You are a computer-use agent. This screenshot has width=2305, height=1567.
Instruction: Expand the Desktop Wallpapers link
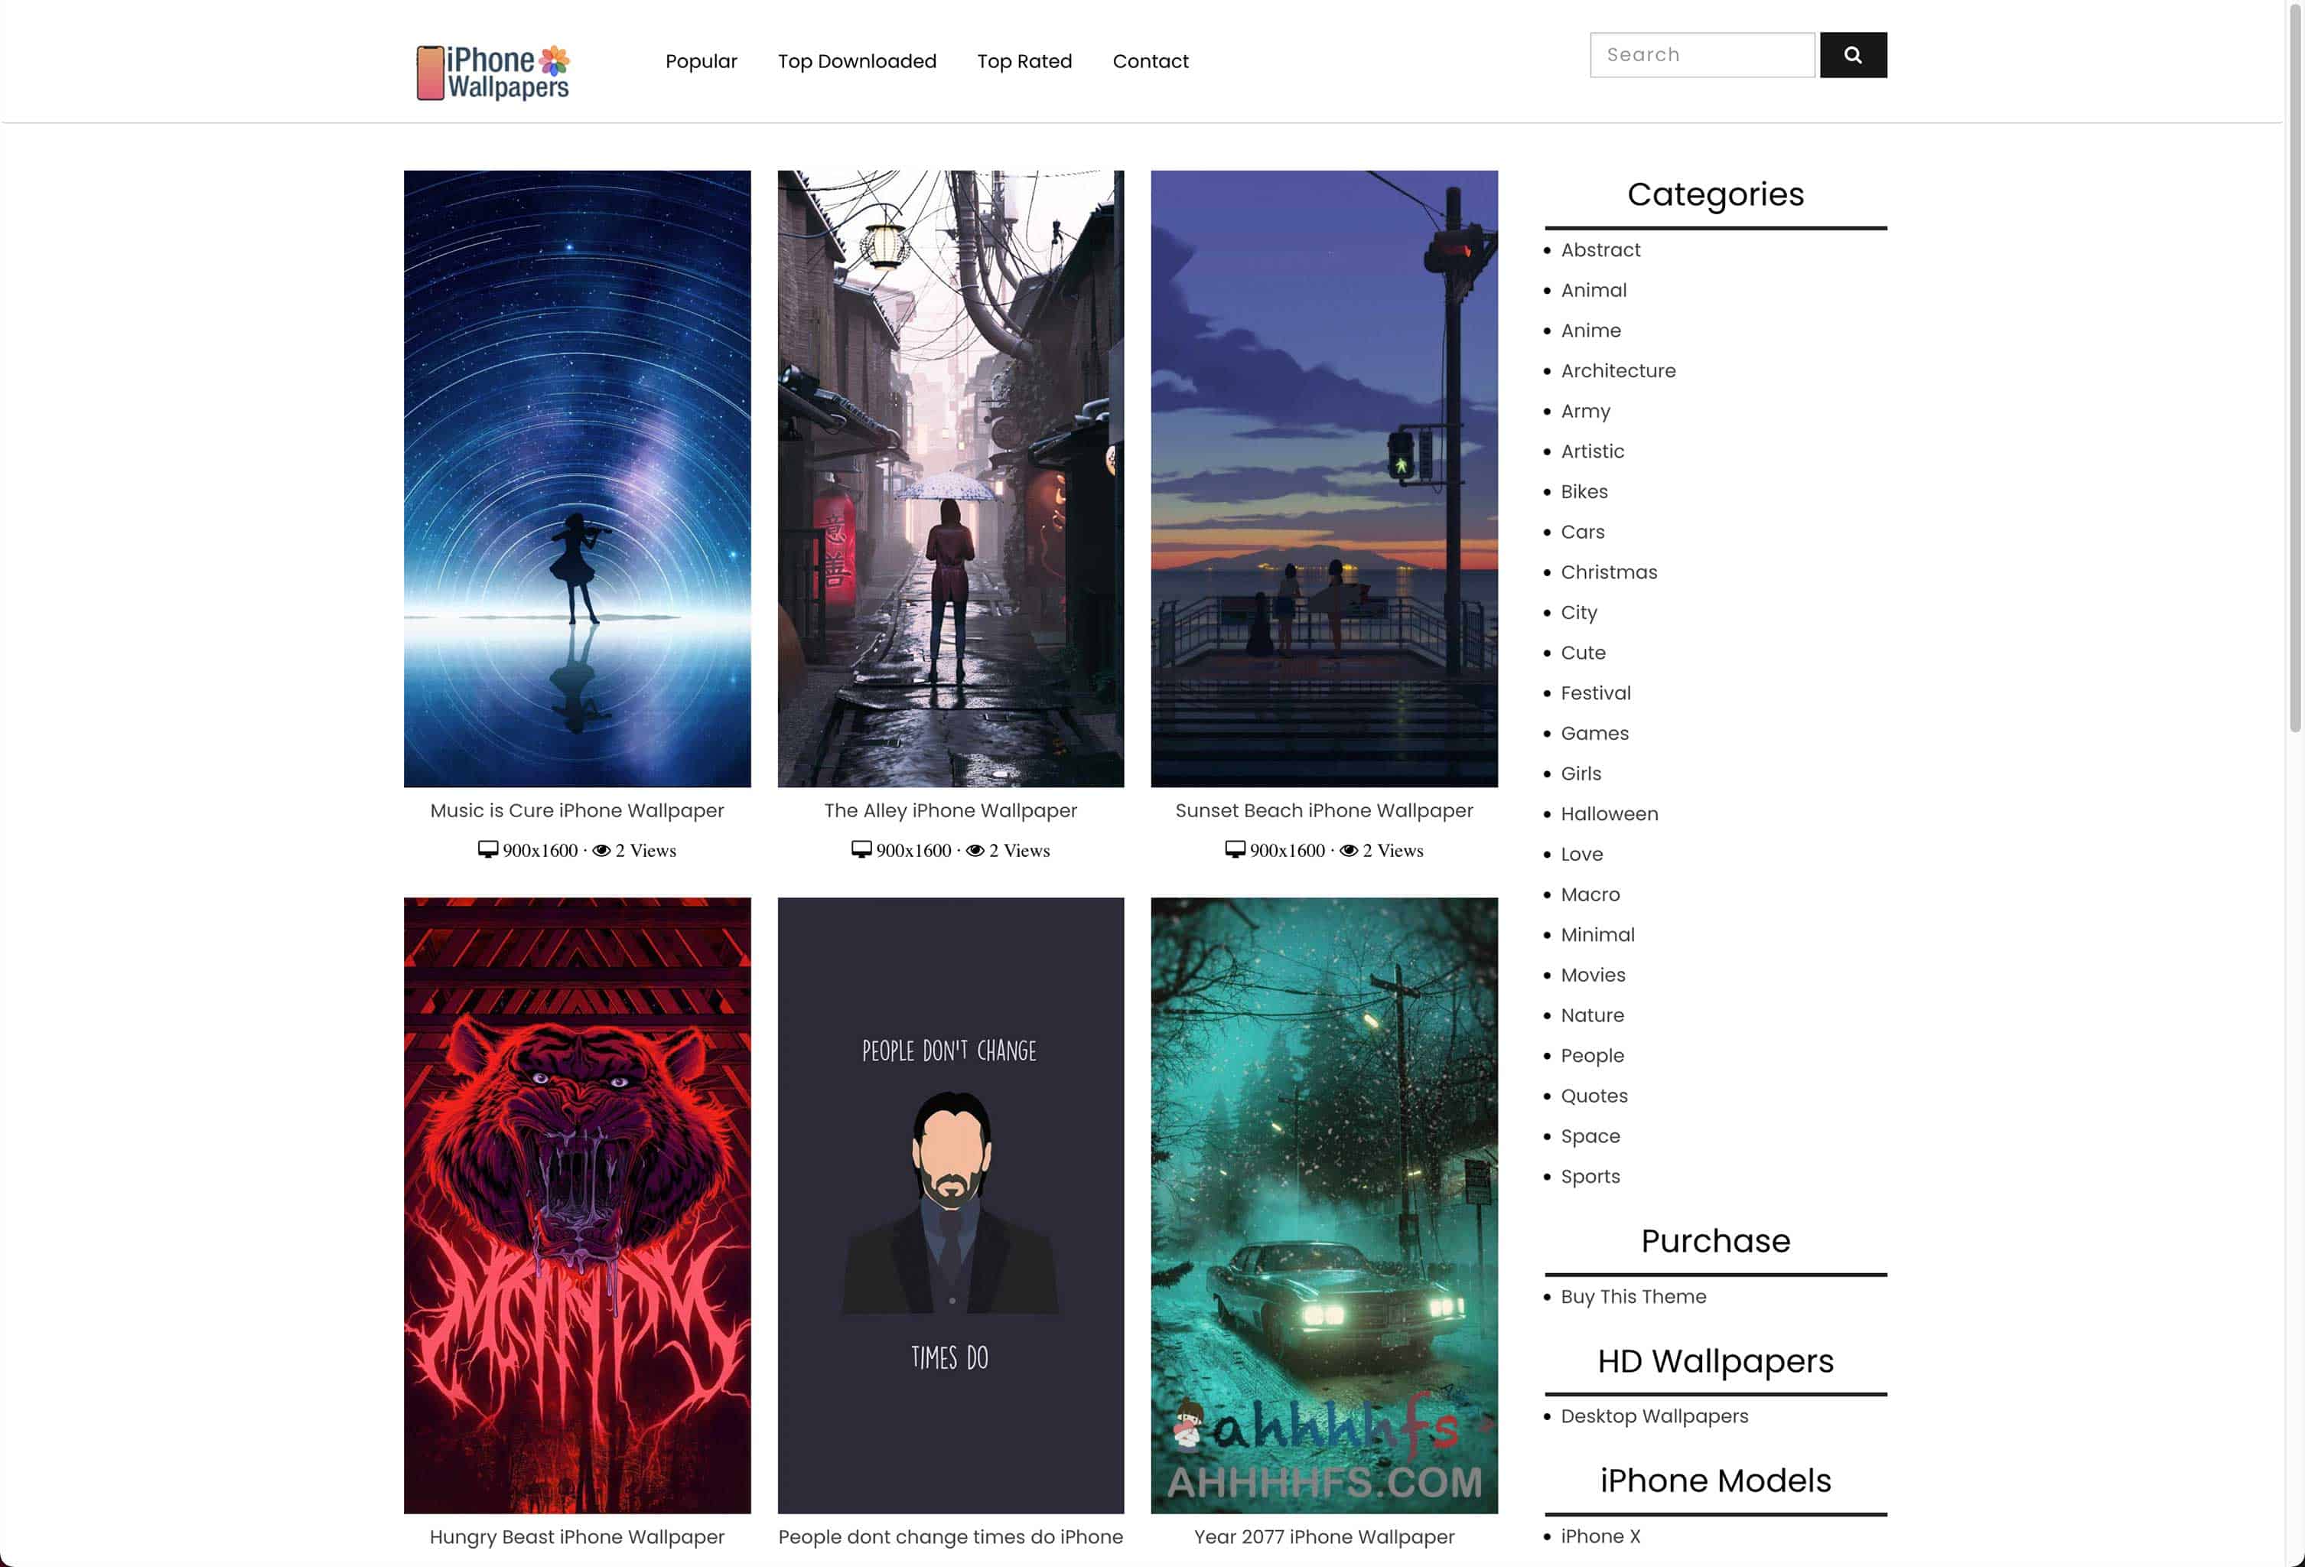(x=1655, y=1416)
